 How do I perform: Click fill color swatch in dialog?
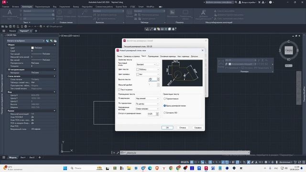click(138, 75)
